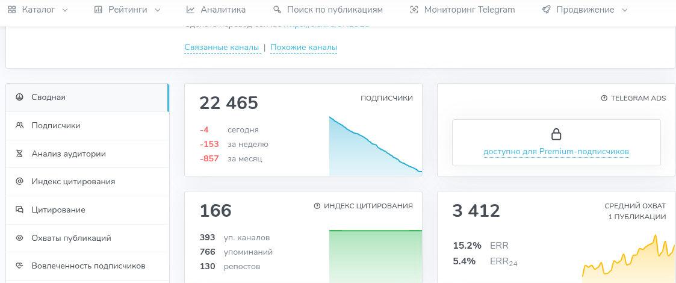Select the Анализ аудитории sidebar tab

click(x=87, y=154)
